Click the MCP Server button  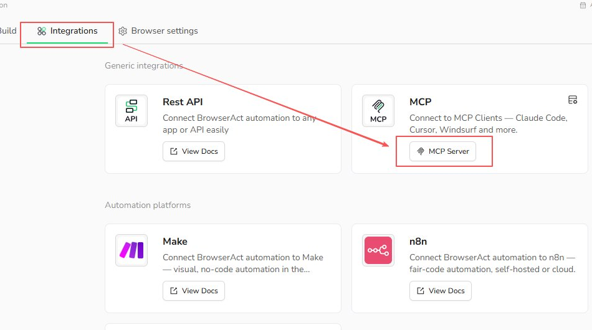442,151
